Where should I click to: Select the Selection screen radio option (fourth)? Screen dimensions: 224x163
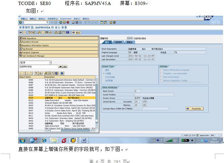click(104, 81)
